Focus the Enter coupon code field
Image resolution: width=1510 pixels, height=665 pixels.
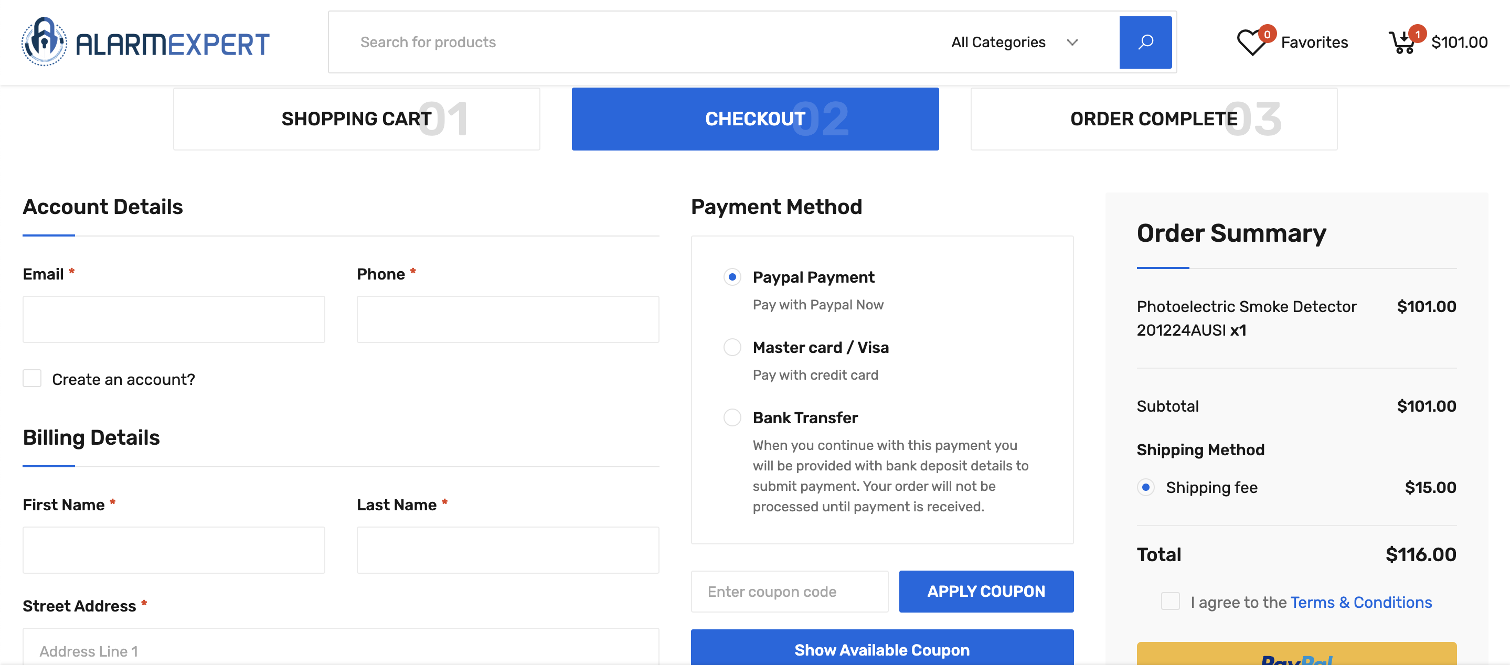789,592
